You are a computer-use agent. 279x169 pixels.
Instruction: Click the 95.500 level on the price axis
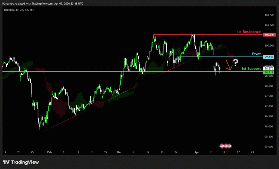[269, 137]
